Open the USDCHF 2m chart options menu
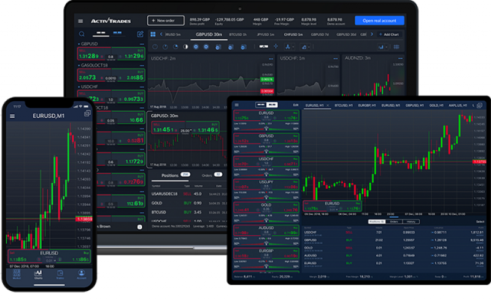This screenshot has height=300, width=491. pyautogui.click(x=271, y=59)
